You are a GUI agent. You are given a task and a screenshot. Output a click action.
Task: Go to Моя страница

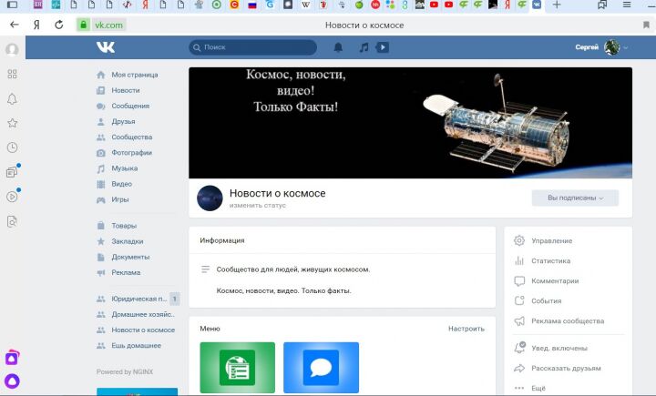pyautogui.click(x=134, y=75)
